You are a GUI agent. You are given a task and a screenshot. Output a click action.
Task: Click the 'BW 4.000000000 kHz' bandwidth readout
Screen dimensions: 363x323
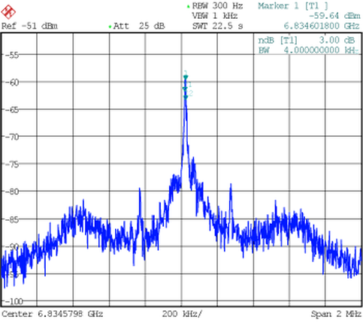tap(308, 50)
